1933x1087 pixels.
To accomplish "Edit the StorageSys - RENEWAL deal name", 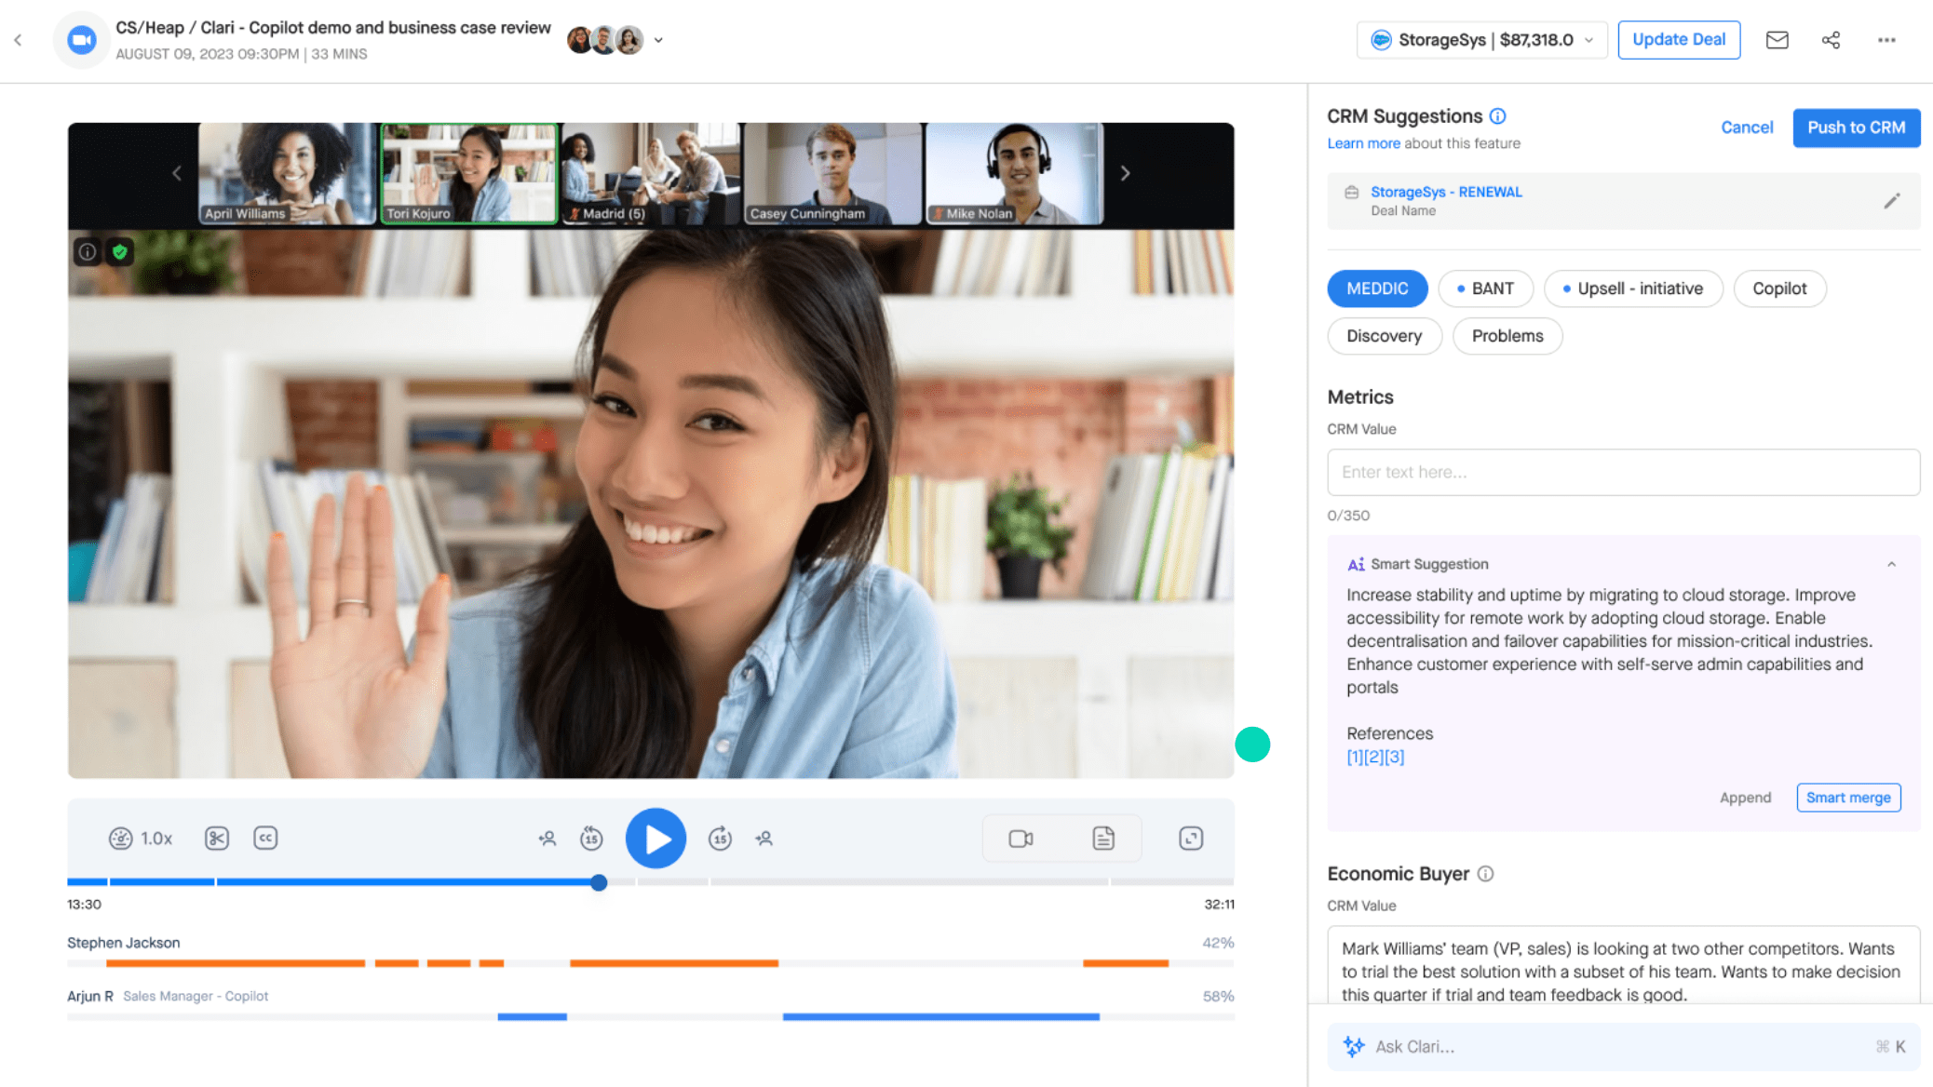I will click(x=1891, y=200).
